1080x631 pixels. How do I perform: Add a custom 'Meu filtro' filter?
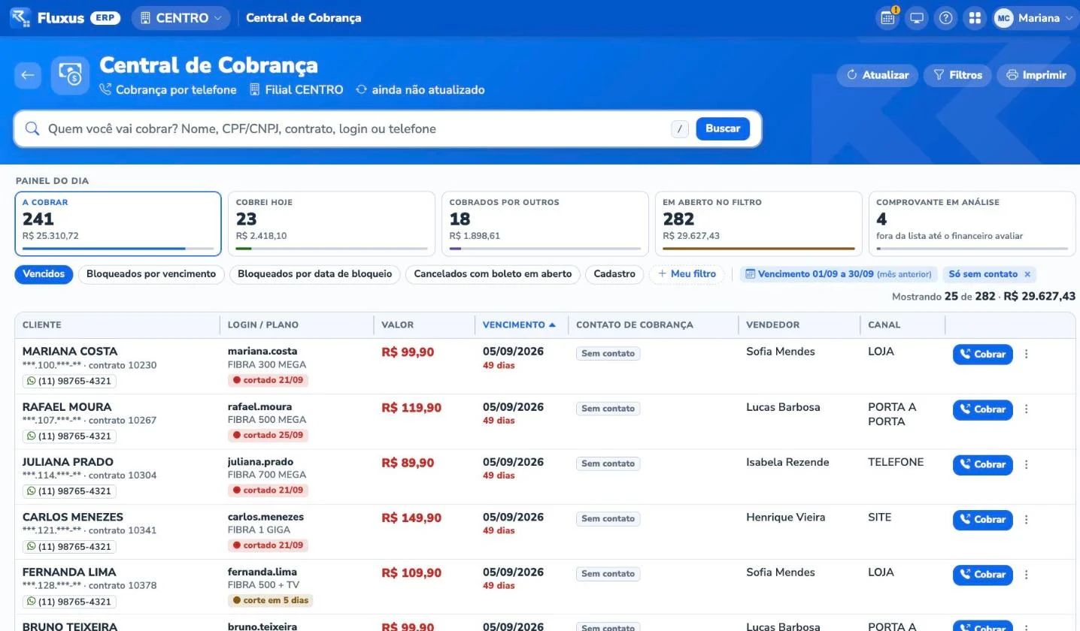pos(687,274)
